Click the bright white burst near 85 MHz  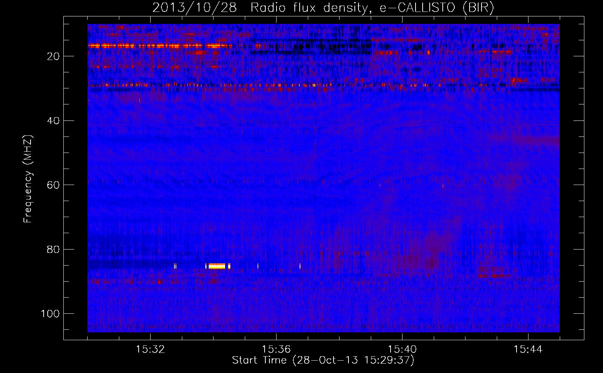tap(217, 266)
